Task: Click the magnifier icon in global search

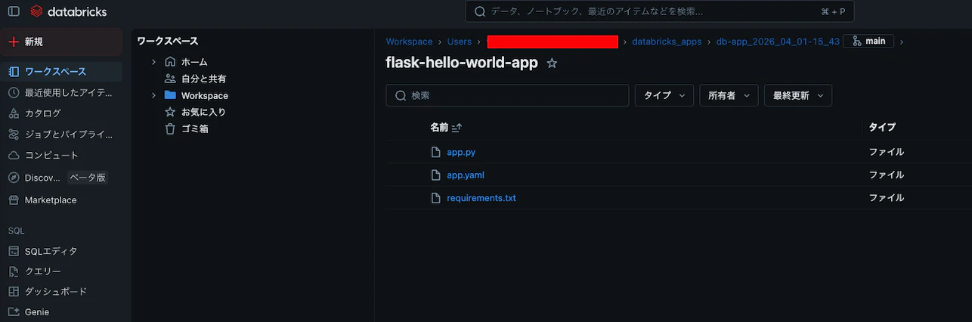Action: tap(481, 12)
